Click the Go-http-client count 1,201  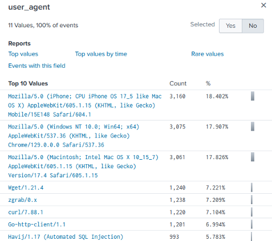177,225
